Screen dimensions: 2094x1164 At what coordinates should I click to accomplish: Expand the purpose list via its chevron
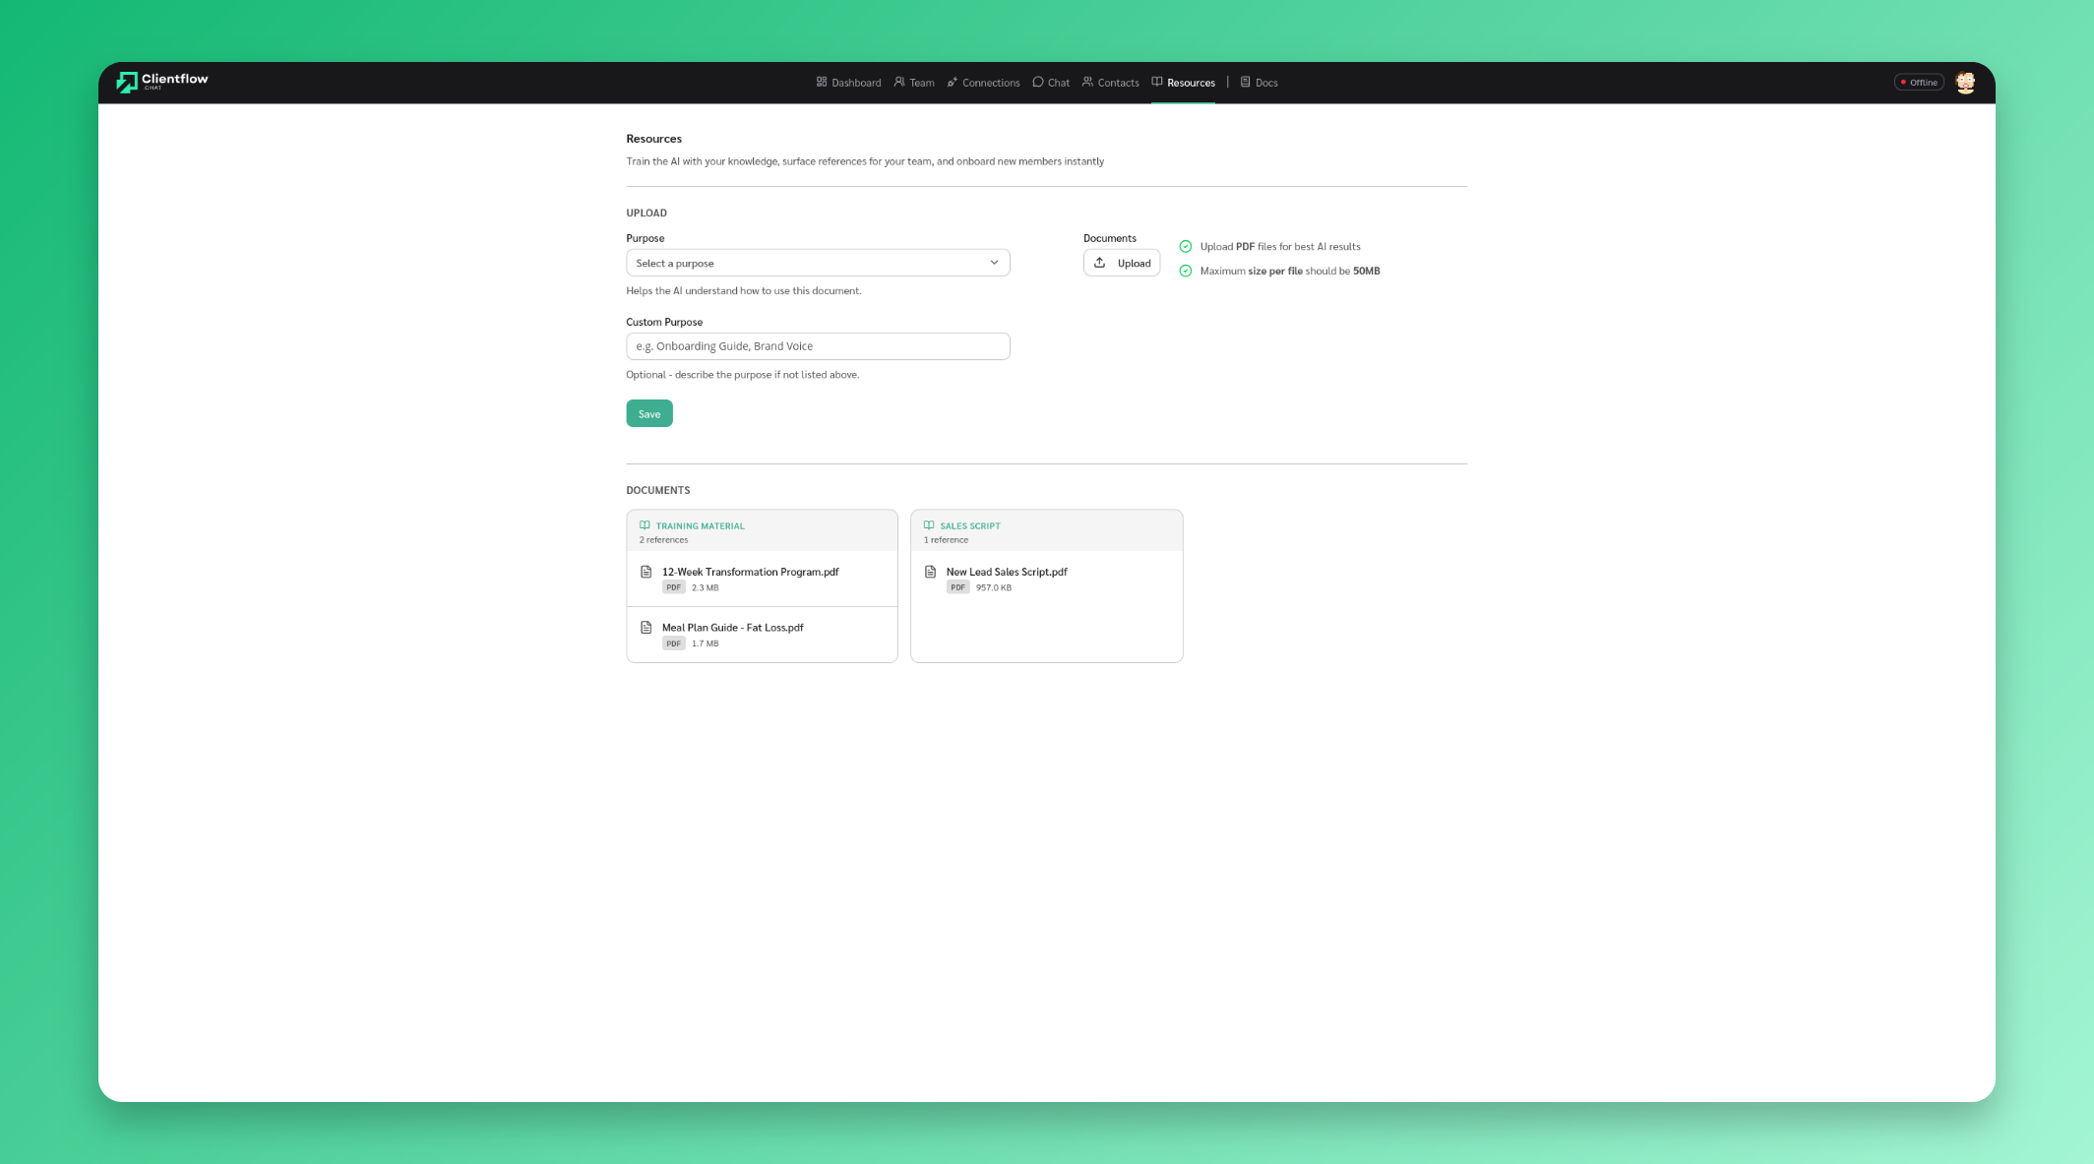point(994,263)
